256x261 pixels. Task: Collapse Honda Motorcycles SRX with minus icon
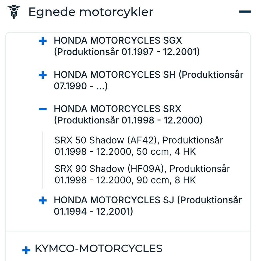coord(43,109)
